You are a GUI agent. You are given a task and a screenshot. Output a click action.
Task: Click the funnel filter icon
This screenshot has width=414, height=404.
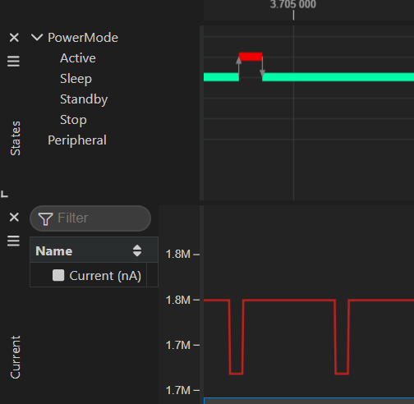(x=45, y=219)
